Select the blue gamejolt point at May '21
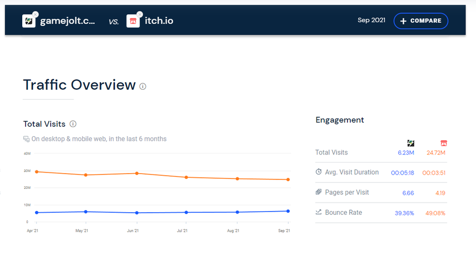The width and height of the screenshot is (476, 267). click(86, 212)
